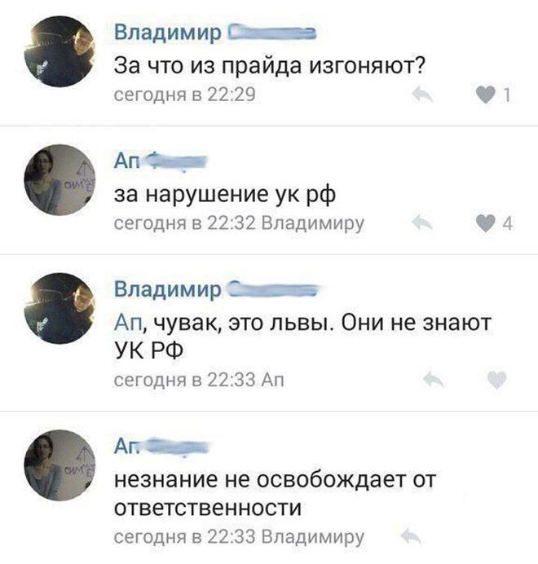Screen dimensions: 538x564
Task: Click reply arrow on 'незнание не освобождает' comment
Action: click(x=411, y=536)
